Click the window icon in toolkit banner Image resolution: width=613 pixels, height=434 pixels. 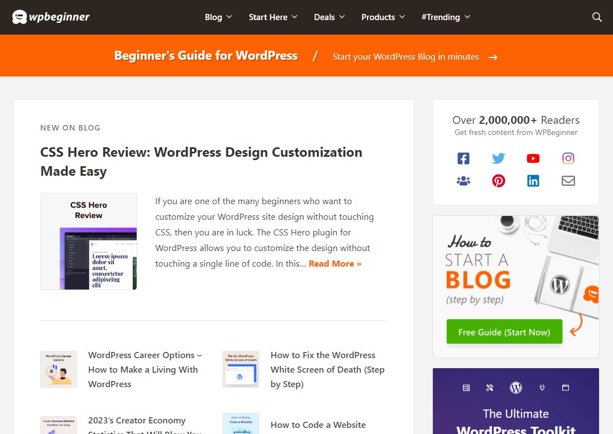[x=565, y=388]
